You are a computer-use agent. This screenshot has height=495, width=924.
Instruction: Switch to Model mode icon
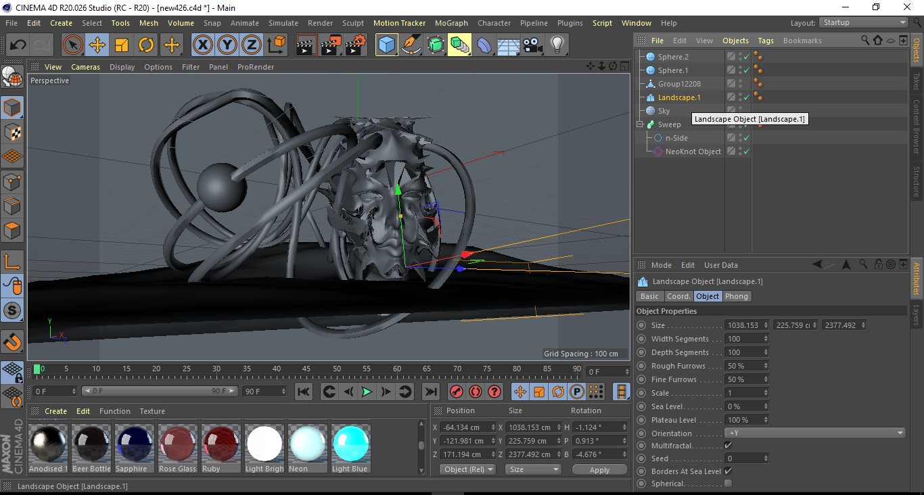[x=12, y=108]
